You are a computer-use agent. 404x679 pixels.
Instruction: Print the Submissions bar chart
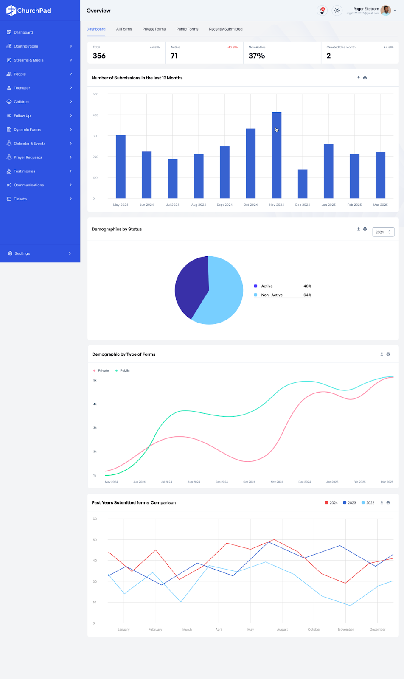click(x=365, y=78)
